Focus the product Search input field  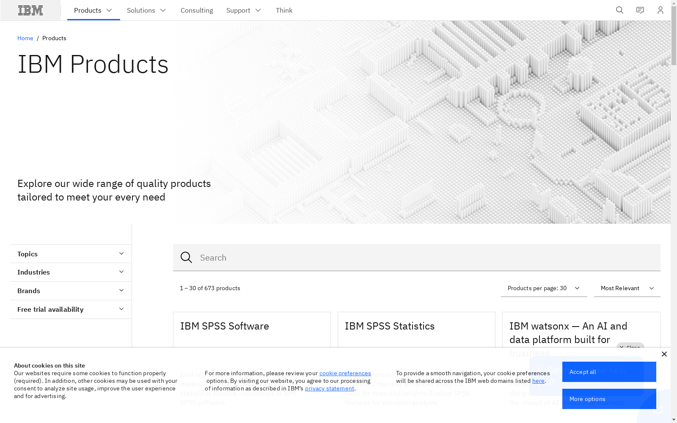[417, 258]
